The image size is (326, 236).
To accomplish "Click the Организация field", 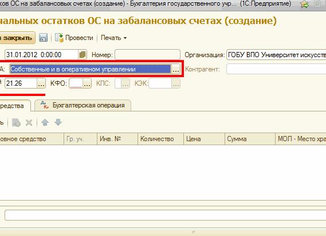I will coord(276,55).
